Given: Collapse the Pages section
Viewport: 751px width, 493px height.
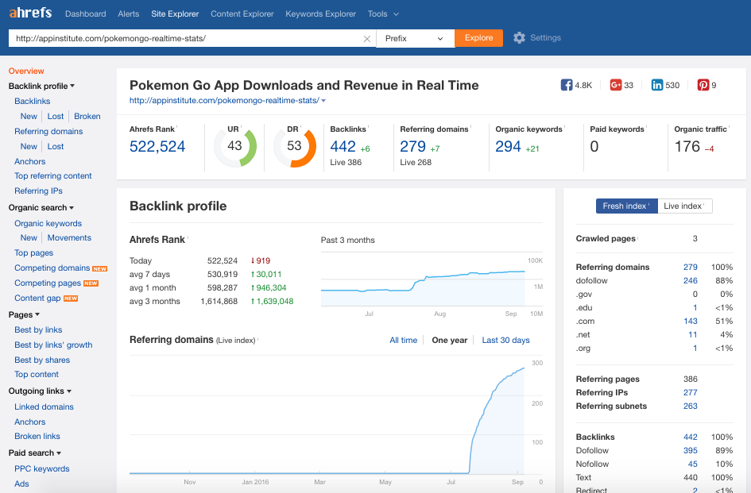Looking at the screenshot, I should click(x=24, y=315).
